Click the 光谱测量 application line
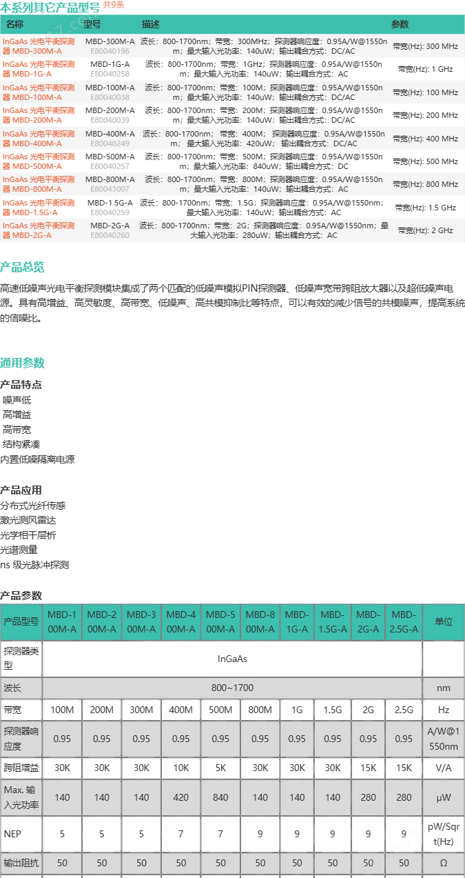This screenshot has width=465, height=878. pyautogui.click(x=19, y=550)
